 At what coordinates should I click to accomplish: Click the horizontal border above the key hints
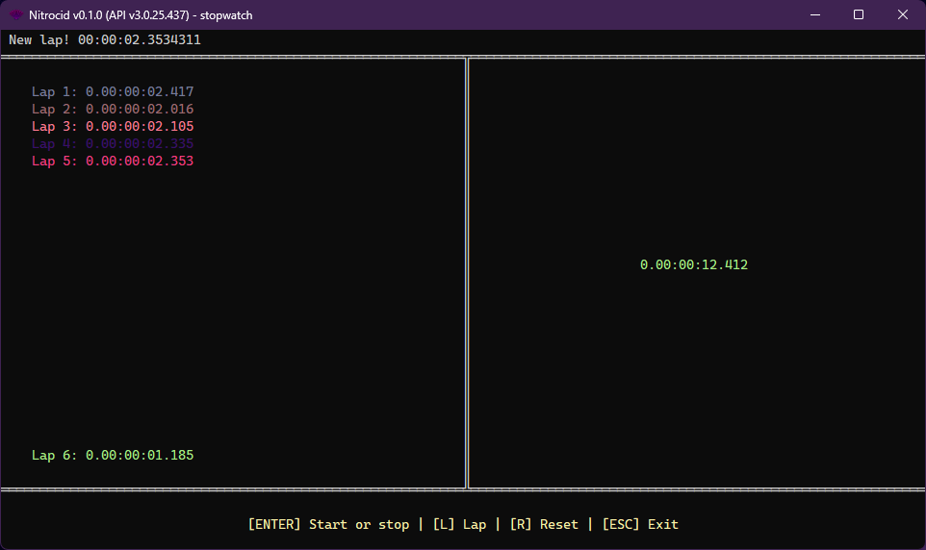tap(463, 490)
